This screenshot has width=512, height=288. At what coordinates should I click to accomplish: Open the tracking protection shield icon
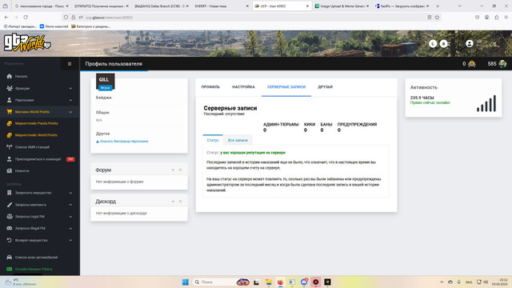66,18
